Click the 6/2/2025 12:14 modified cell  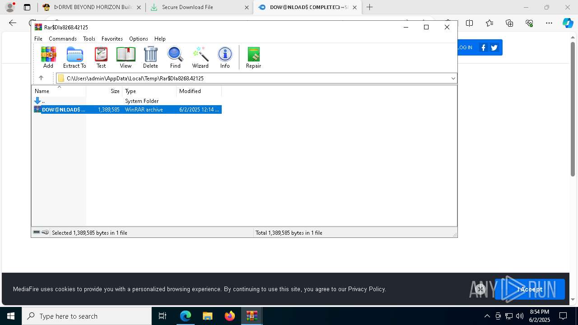pos(199,110)
